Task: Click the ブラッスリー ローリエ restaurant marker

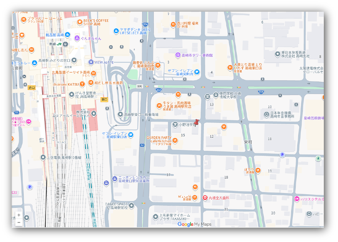Action: pyautogui.click(x=23, y=20)
